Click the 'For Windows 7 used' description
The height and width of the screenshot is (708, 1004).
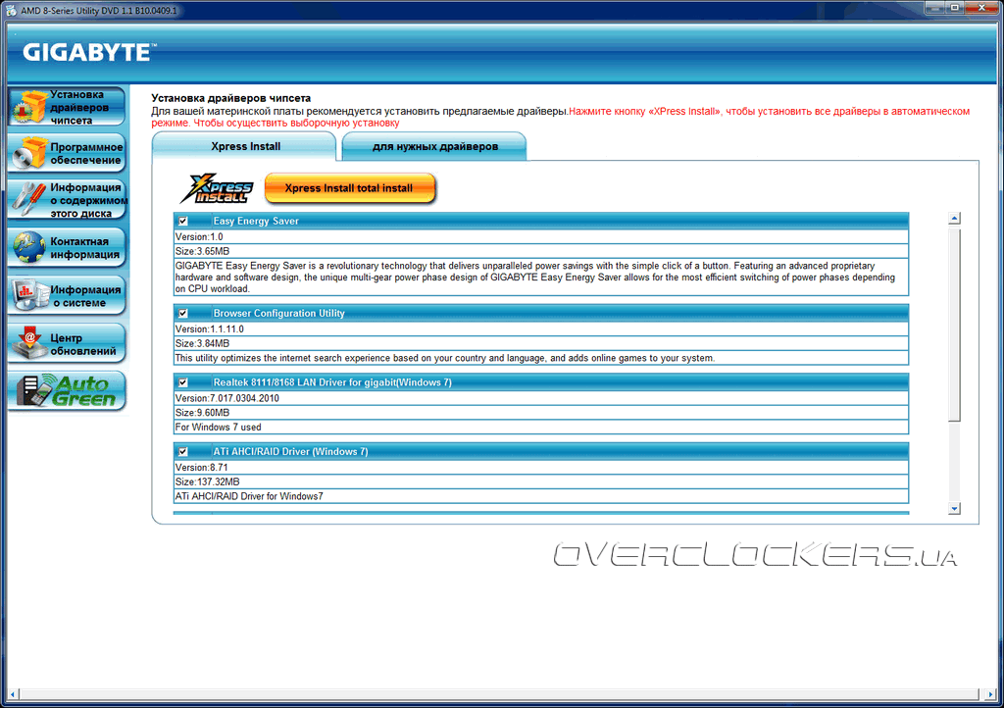point(541,427)
